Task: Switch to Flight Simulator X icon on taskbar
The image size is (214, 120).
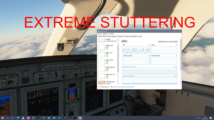Action: point(59,118)
